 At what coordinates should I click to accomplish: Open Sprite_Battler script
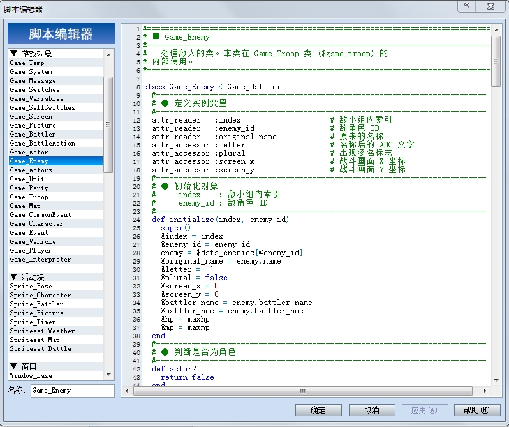point(55,304)
